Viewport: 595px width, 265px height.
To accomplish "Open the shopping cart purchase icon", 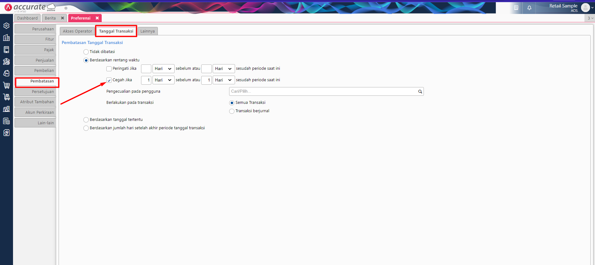I will 6,85.
